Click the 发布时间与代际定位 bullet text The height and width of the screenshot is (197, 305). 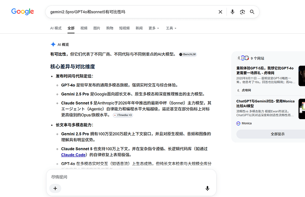(75, 76)
